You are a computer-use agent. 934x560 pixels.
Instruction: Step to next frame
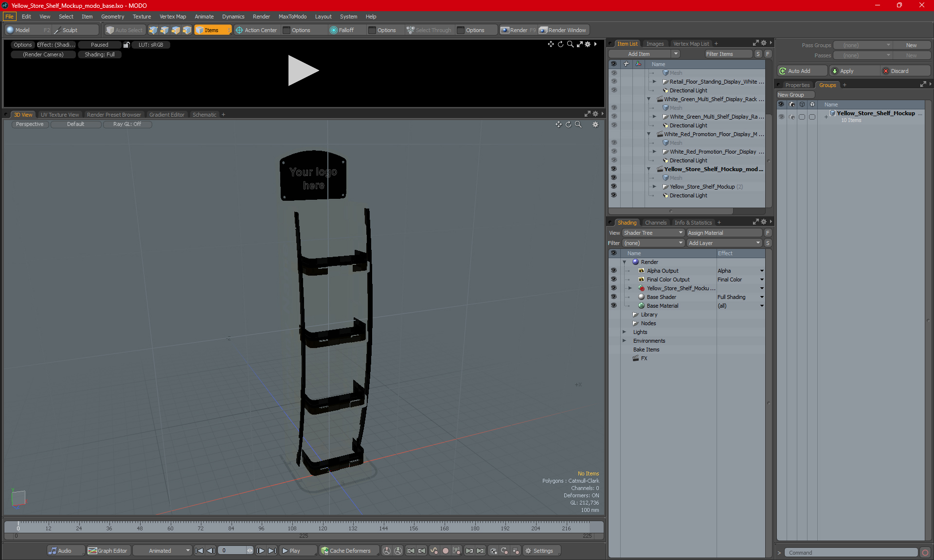coord(261,551)
